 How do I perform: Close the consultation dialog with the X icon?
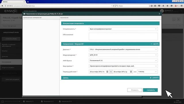(x=159, y=14)
